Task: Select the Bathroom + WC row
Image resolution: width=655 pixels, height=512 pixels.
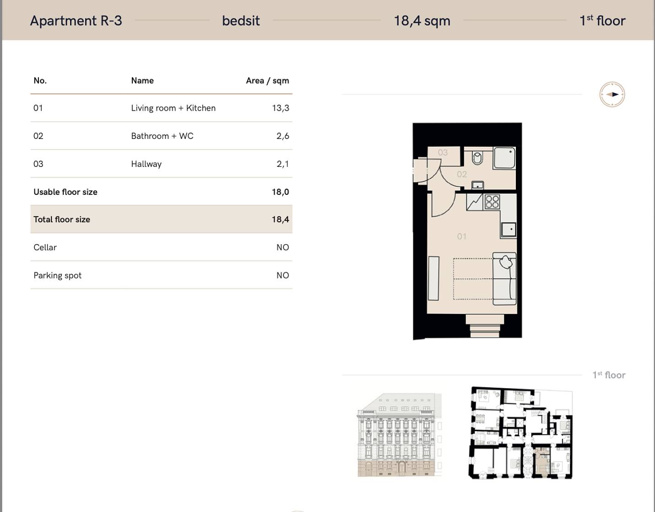Action: pyautogui.click(x=161, y=136)
